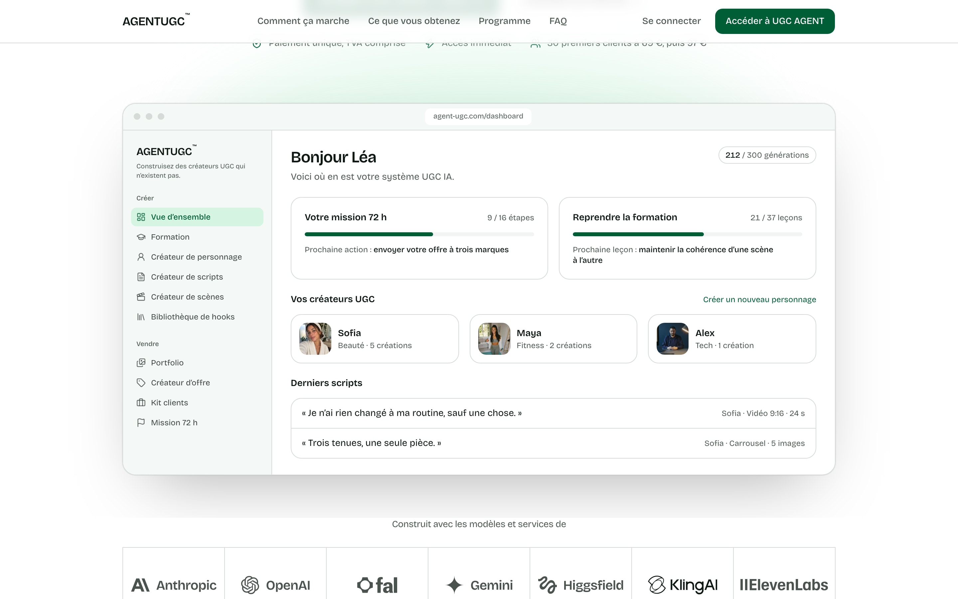Click the Formation graduation cap icon
The height and width of the screenshot is (599, 958).
tap(141, 237)
